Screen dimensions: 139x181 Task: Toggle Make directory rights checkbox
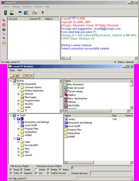[x=60, y=170]
